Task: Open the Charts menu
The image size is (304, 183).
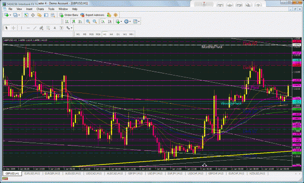Action: point(40,9)
